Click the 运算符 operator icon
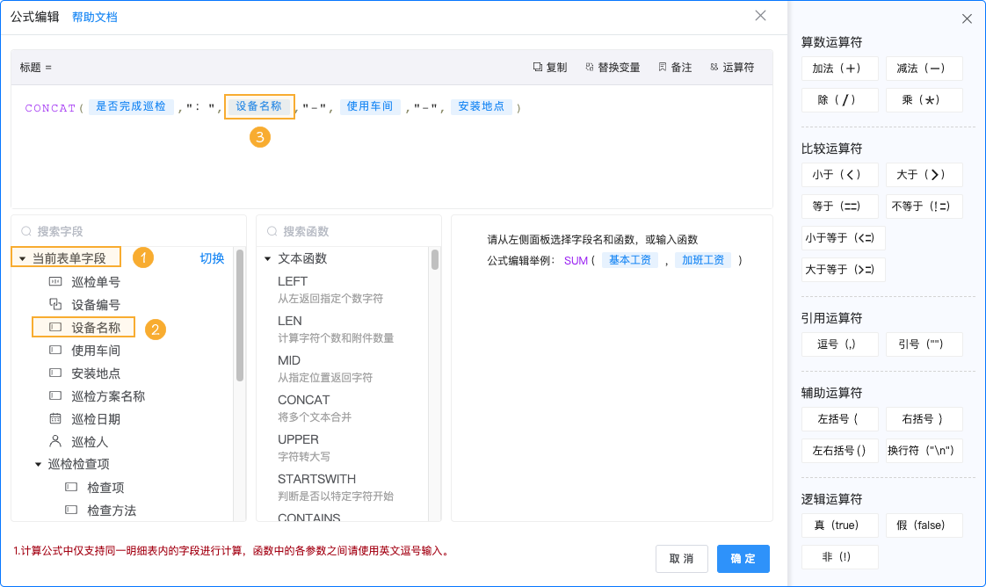This screenshot has height=587, width=986. 714,67
